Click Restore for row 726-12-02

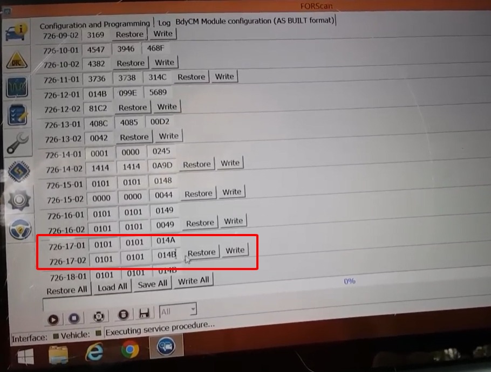(132, 107)
